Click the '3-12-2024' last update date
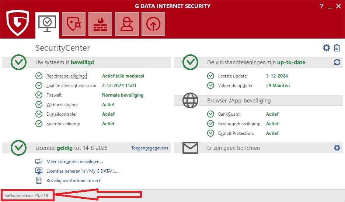Viewport: 345px width, 202px height. (x=277, y=76)
